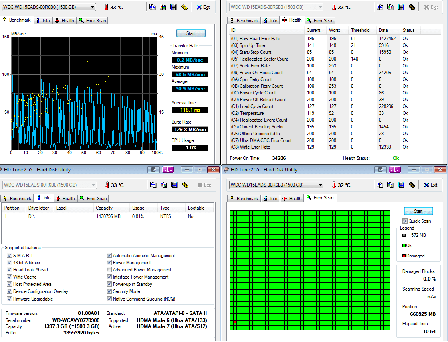448x342 pixels.
Task: Sort SMART table by Data column
Action: coord(388,30)
